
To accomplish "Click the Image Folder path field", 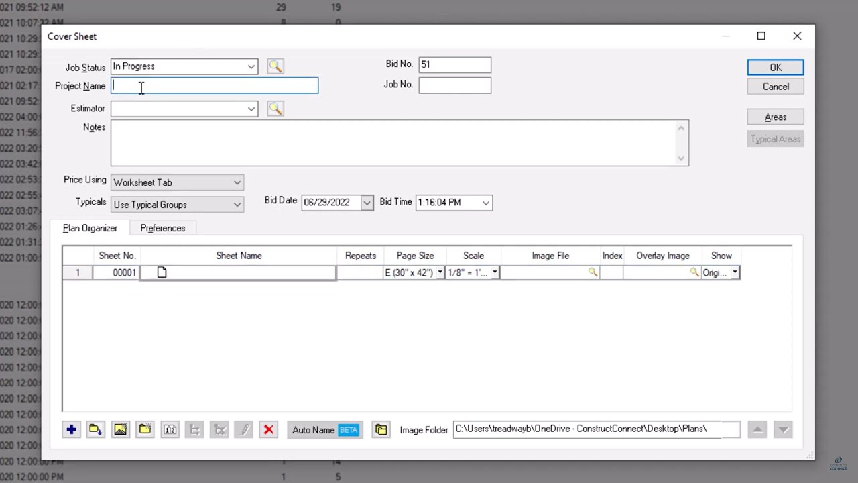I will (597, 429).
